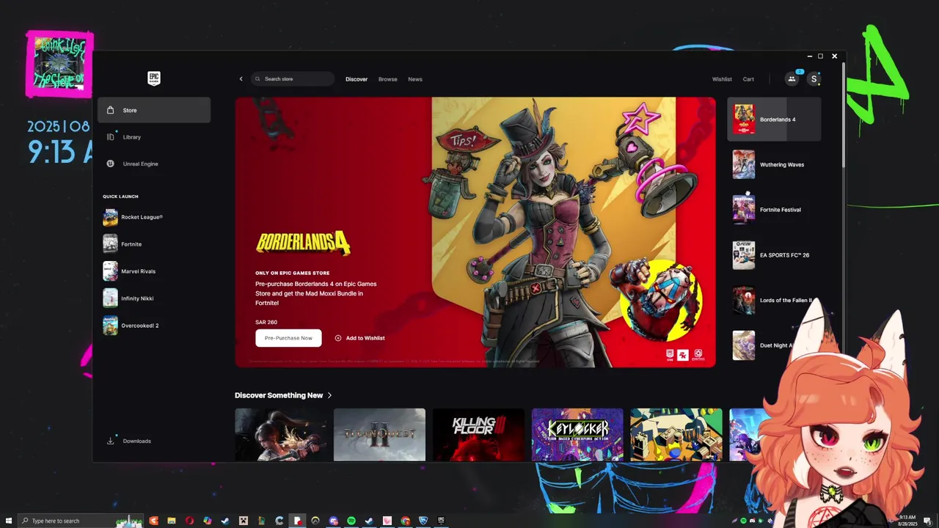Click the Rocket League® quick launch label
Image resolution: width=939 pixels, height=528 pixels.
point(142,217)
